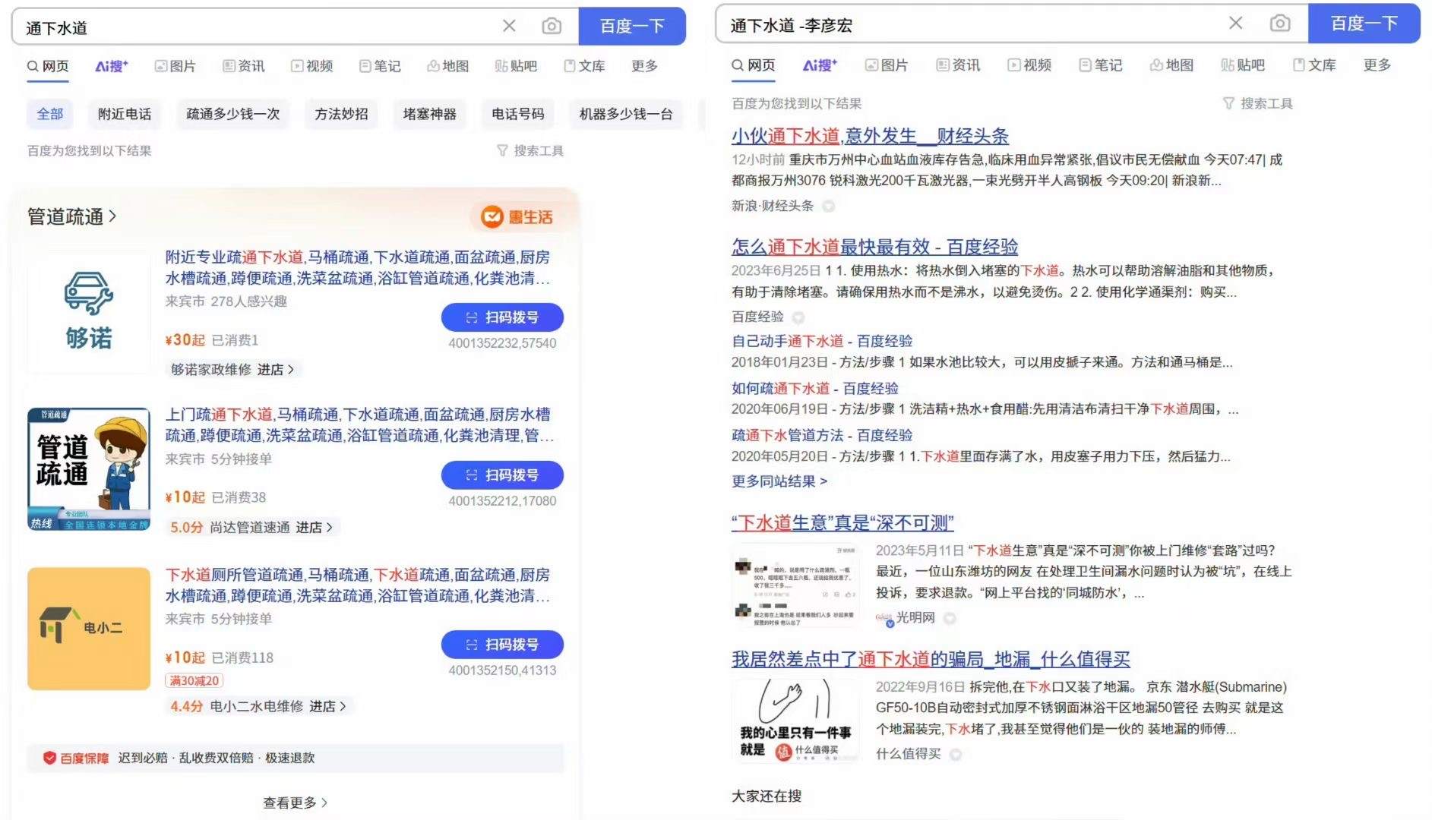The width and height of the screenshot is (1432, 820).
Task: Open the 够诺 logo thumbnail
Action: (89, 311)
